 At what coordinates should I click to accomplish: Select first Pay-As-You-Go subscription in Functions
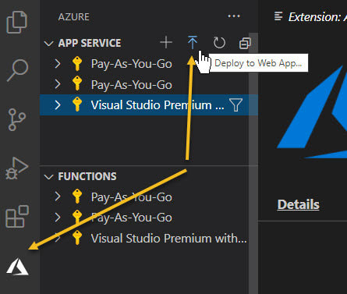tap(144, 197)
